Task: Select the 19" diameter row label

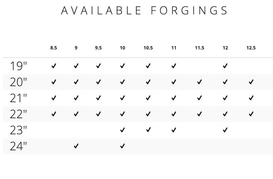Action: pos(18,66)
